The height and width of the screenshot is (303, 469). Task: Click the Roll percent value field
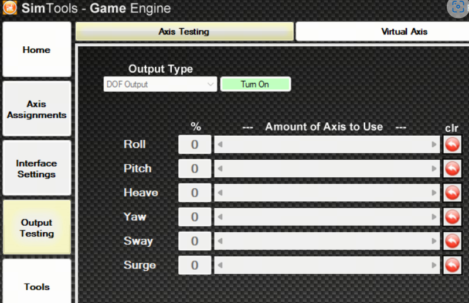pyautogui.click(x=195, y=144)
